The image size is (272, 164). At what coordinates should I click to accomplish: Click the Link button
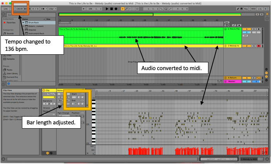pos(5,9)
